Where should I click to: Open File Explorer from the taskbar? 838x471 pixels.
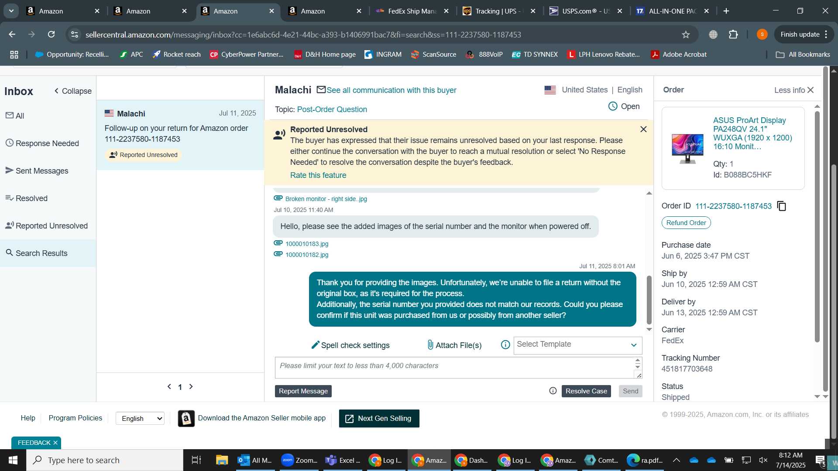coord(222,460)
